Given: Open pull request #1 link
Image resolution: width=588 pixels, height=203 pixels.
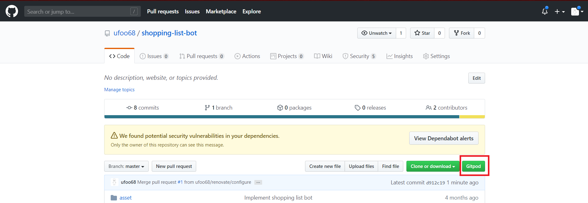Looking at the screenshot, I should [x=180, y=182].
